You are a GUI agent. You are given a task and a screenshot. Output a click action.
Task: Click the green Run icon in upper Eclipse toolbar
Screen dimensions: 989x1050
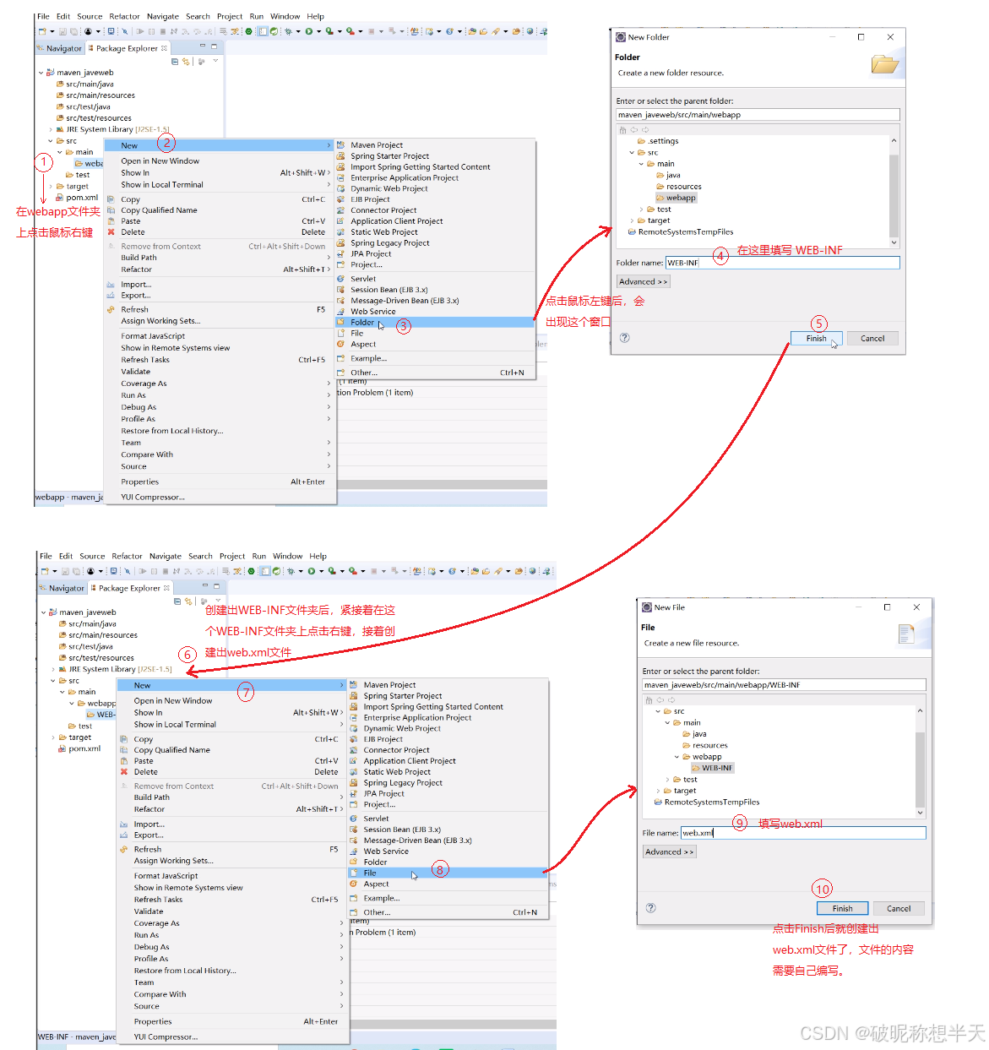click(x=308, y=31)
